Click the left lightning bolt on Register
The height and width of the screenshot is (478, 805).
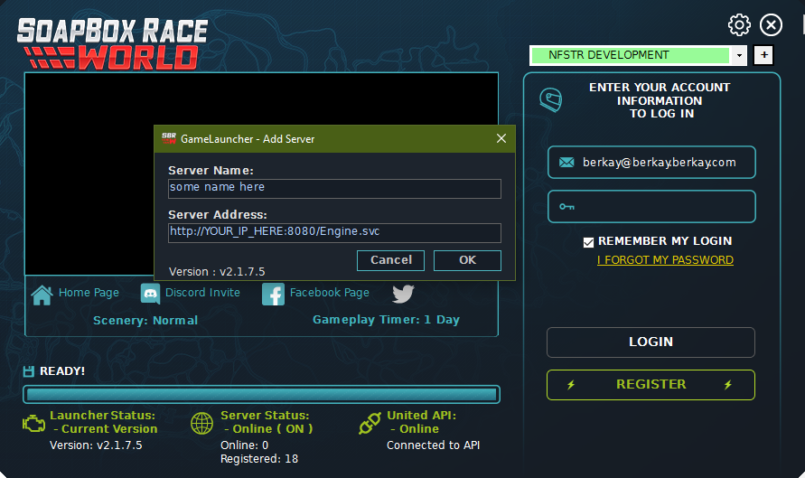(571, 385)
